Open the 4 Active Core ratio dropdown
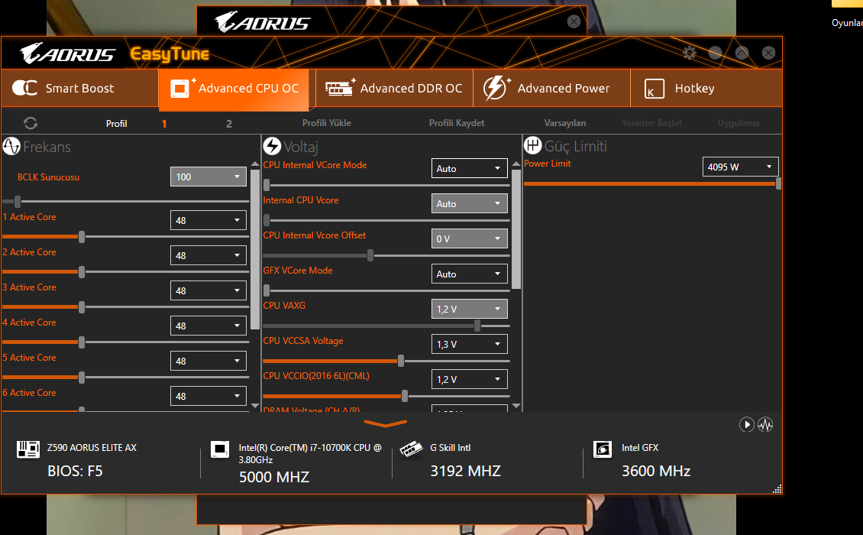This screenshot has width=863, height=535. point(208,326)
